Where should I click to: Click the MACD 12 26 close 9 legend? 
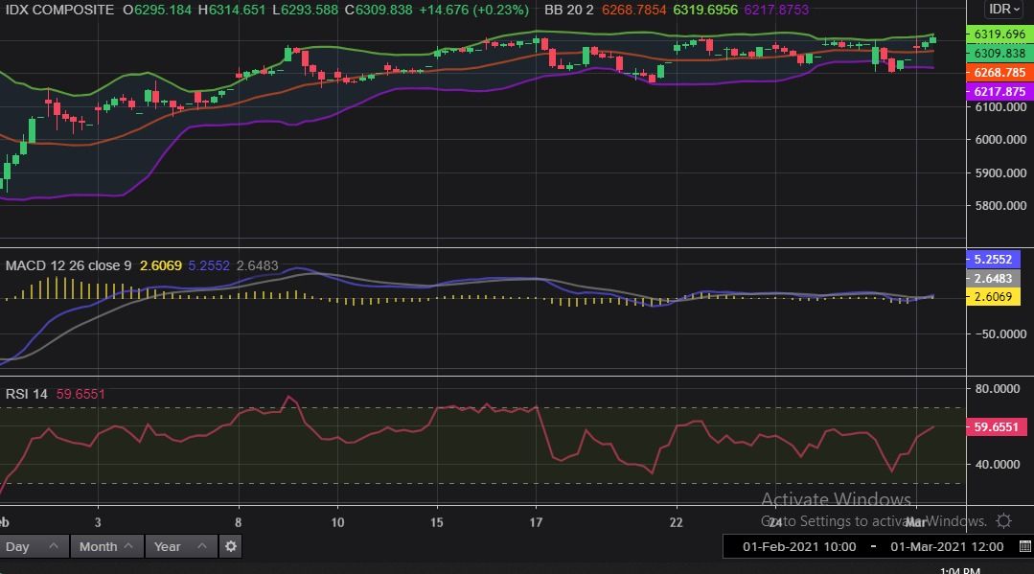(68, 265)
